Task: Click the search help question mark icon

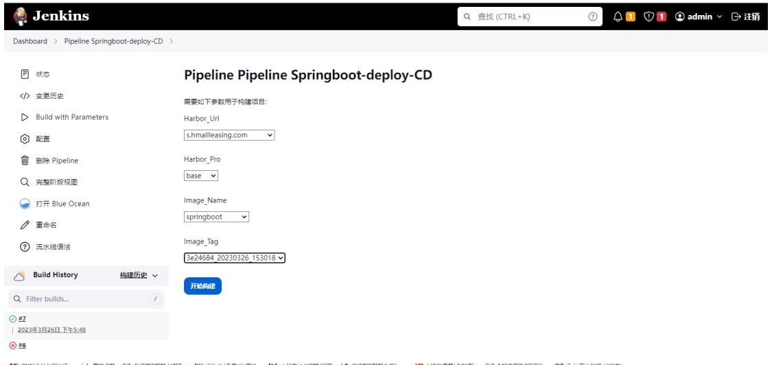Action: tap(592, 16)
